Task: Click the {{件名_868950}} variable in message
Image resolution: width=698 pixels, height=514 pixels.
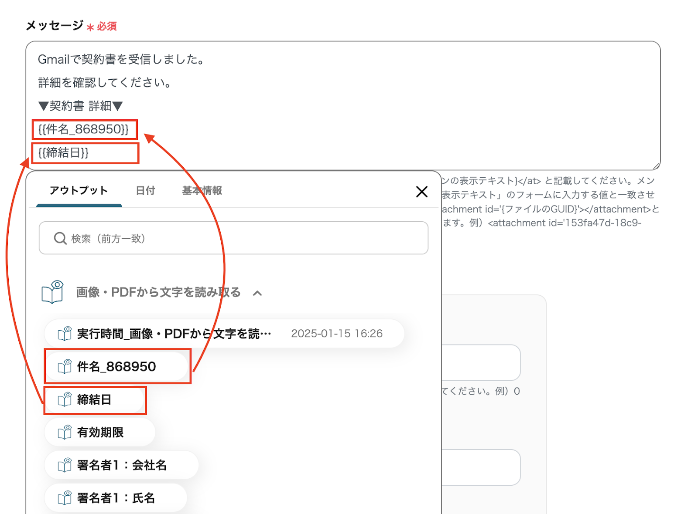Action: click(84, 129)
